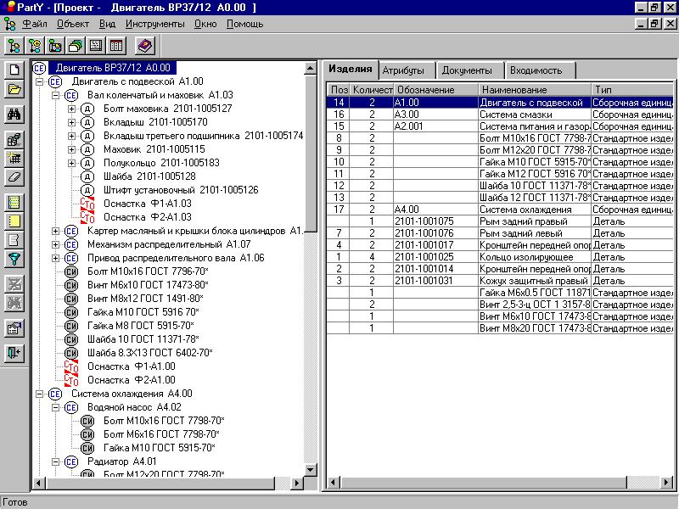Open the Помощь menu
679x509 pixels.
click(244, 24)
